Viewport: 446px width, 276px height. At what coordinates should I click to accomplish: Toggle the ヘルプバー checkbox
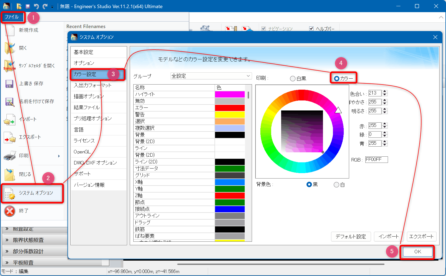click(311, 29)
